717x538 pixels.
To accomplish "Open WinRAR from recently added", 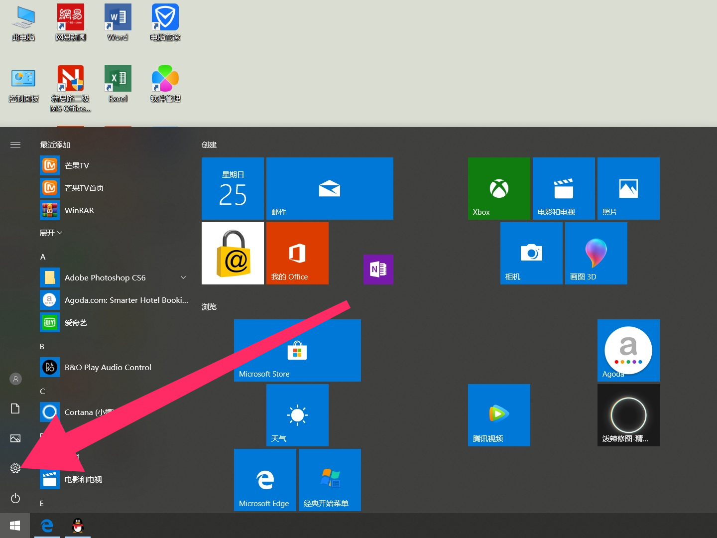I will coord(79,210).
